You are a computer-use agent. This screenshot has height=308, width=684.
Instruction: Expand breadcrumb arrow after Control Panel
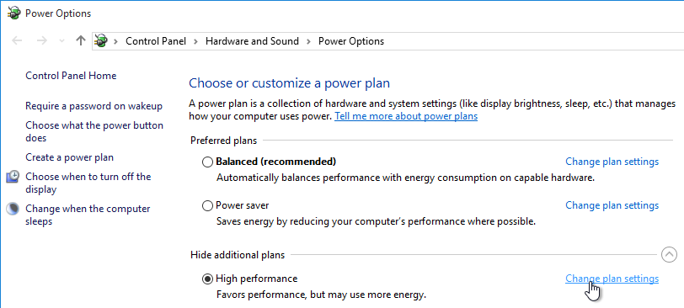[196, 41]
